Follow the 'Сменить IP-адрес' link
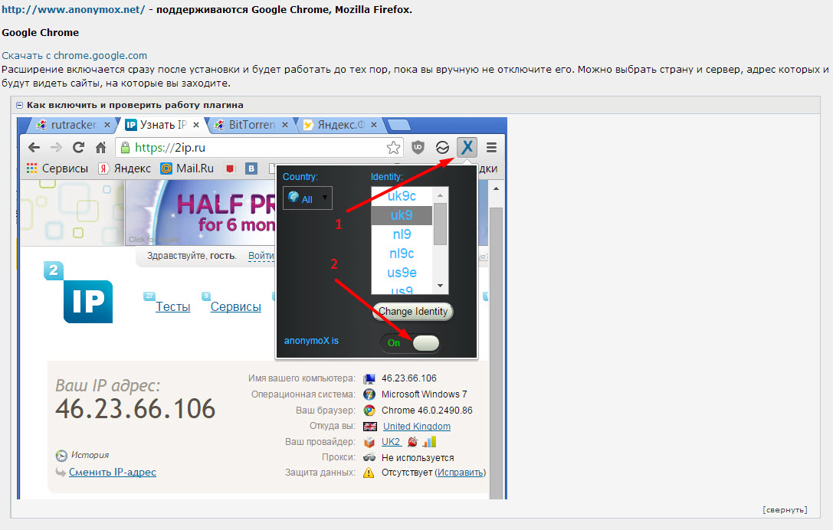 (x=113, y=472)
